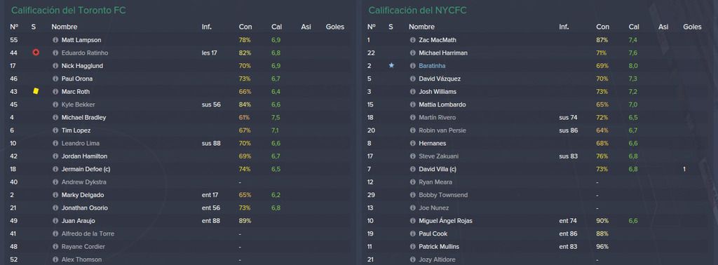Sort NYCFC table by Goles column
The width and height of the screenshot is (718, 265).
pos(692,27)
